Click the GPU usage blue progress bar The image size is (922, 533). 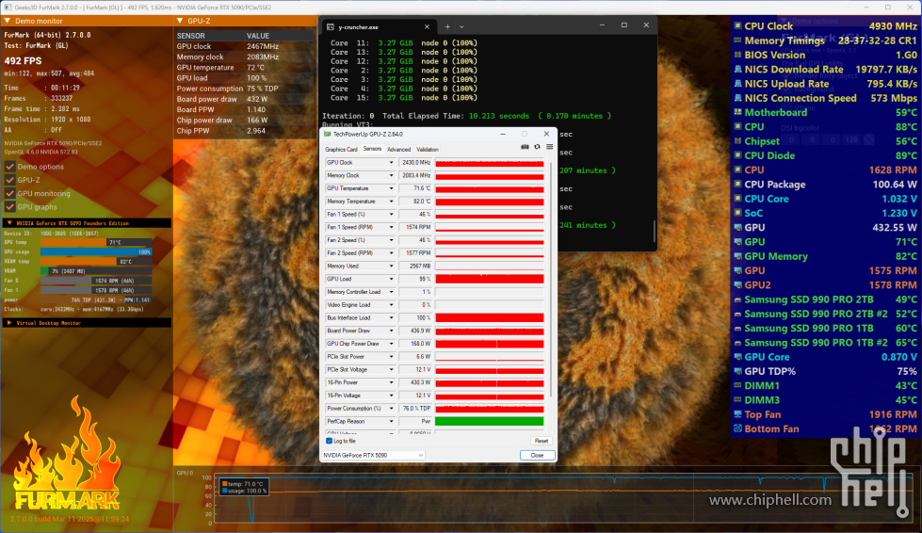96,252
